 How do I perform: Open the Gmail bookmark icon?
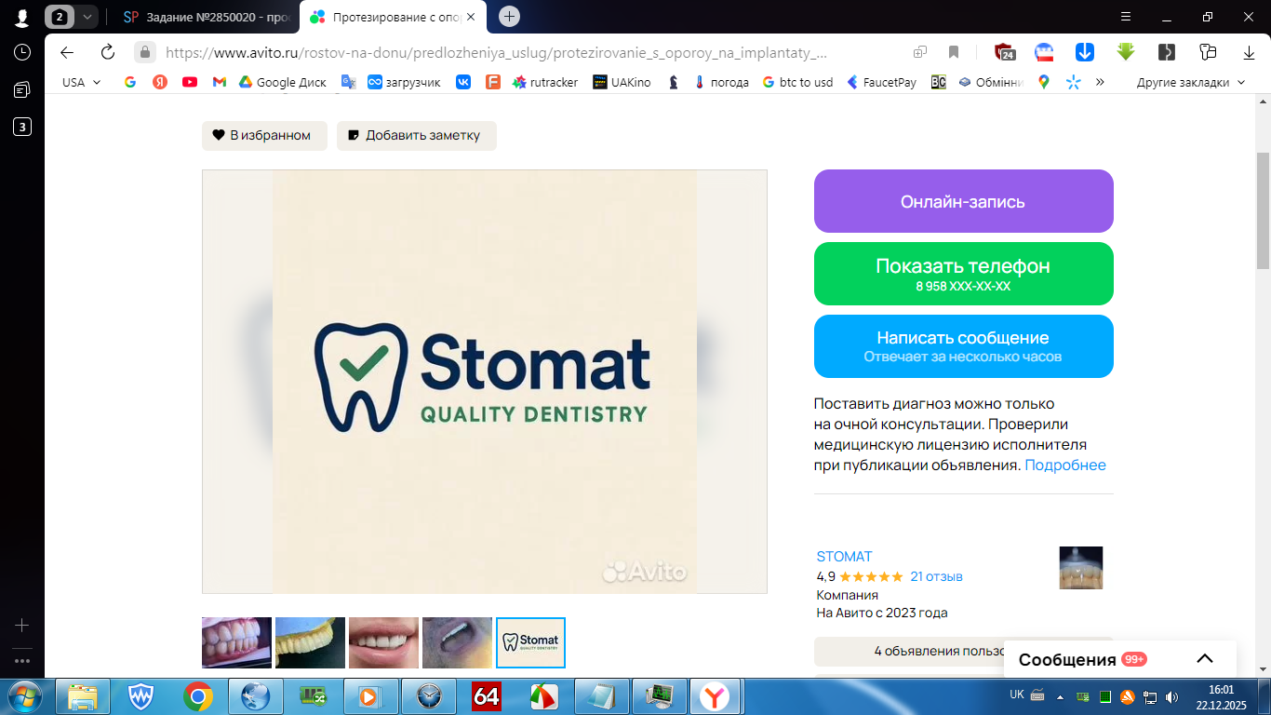point(220,82)
